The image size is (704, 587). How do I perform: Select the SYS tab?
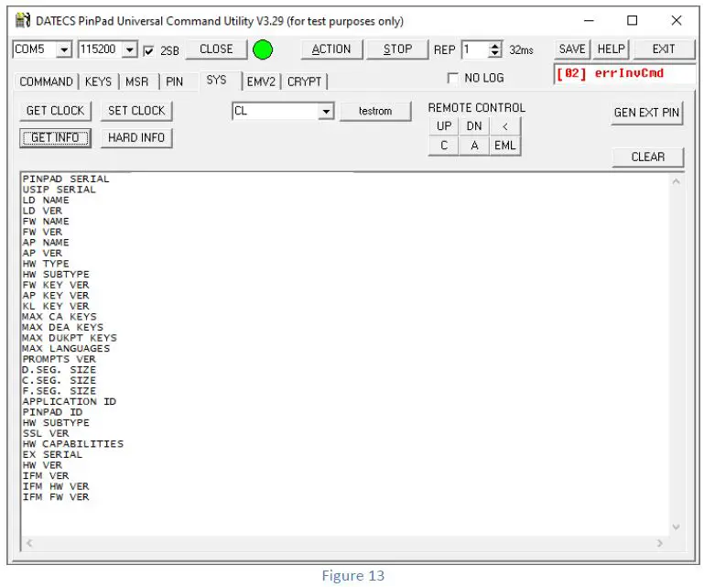coord(216,80)
